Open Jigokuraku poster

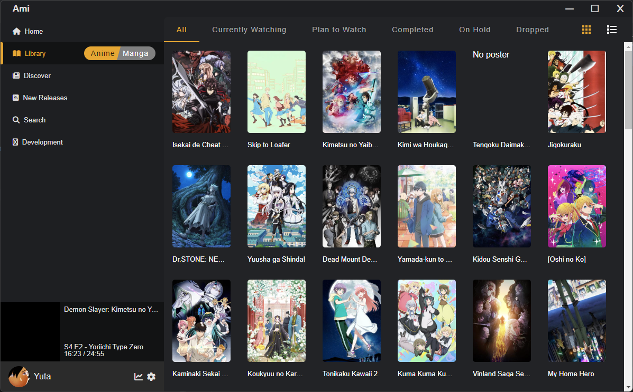coord(577,92)
